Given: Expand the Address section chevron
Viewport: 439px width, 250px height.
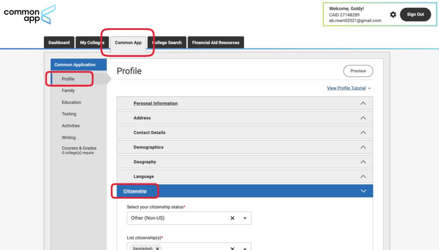Looking at the screenshot, I should click(363, 118).
